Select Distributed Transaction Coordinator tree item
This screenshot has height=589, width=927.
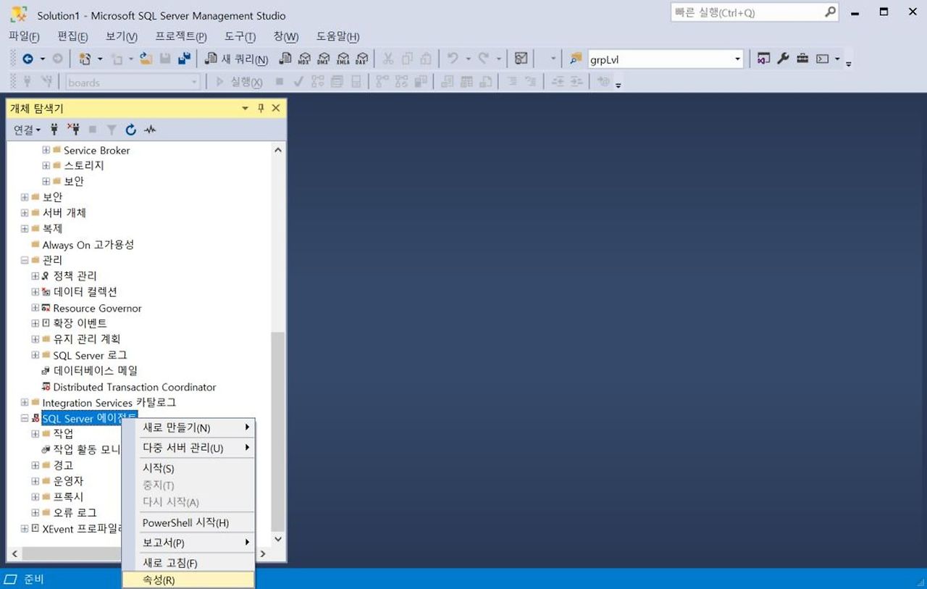pos(135,387)
